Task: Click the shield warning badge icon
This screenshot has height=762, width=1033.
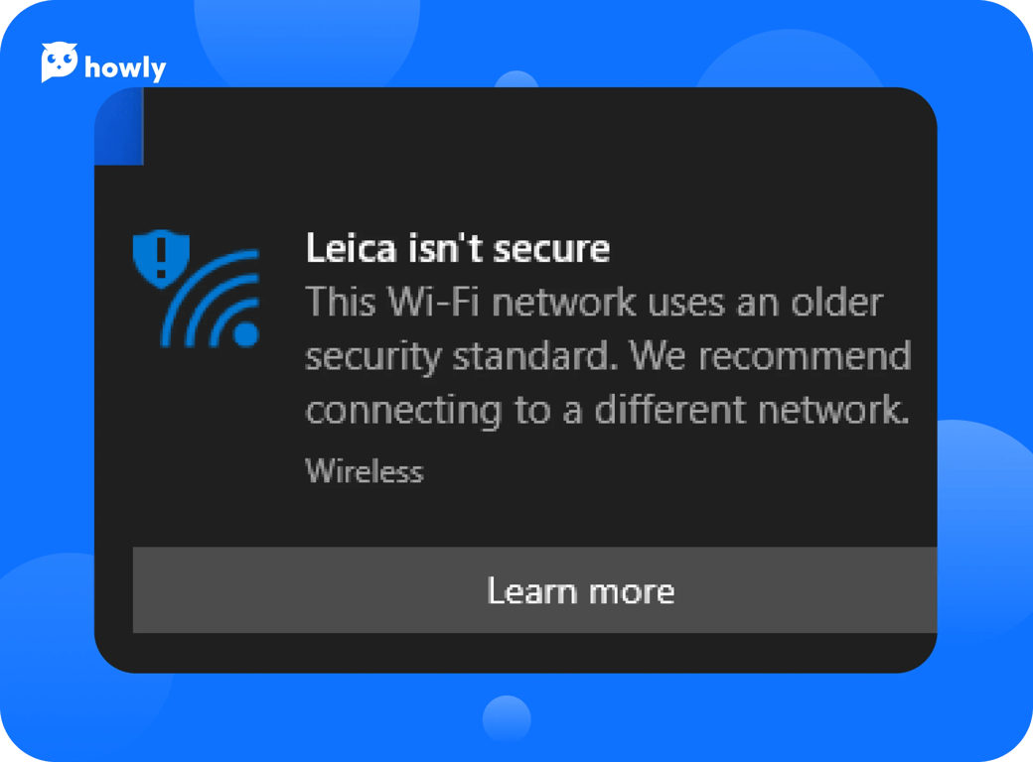Action: [x=161, y=257]
